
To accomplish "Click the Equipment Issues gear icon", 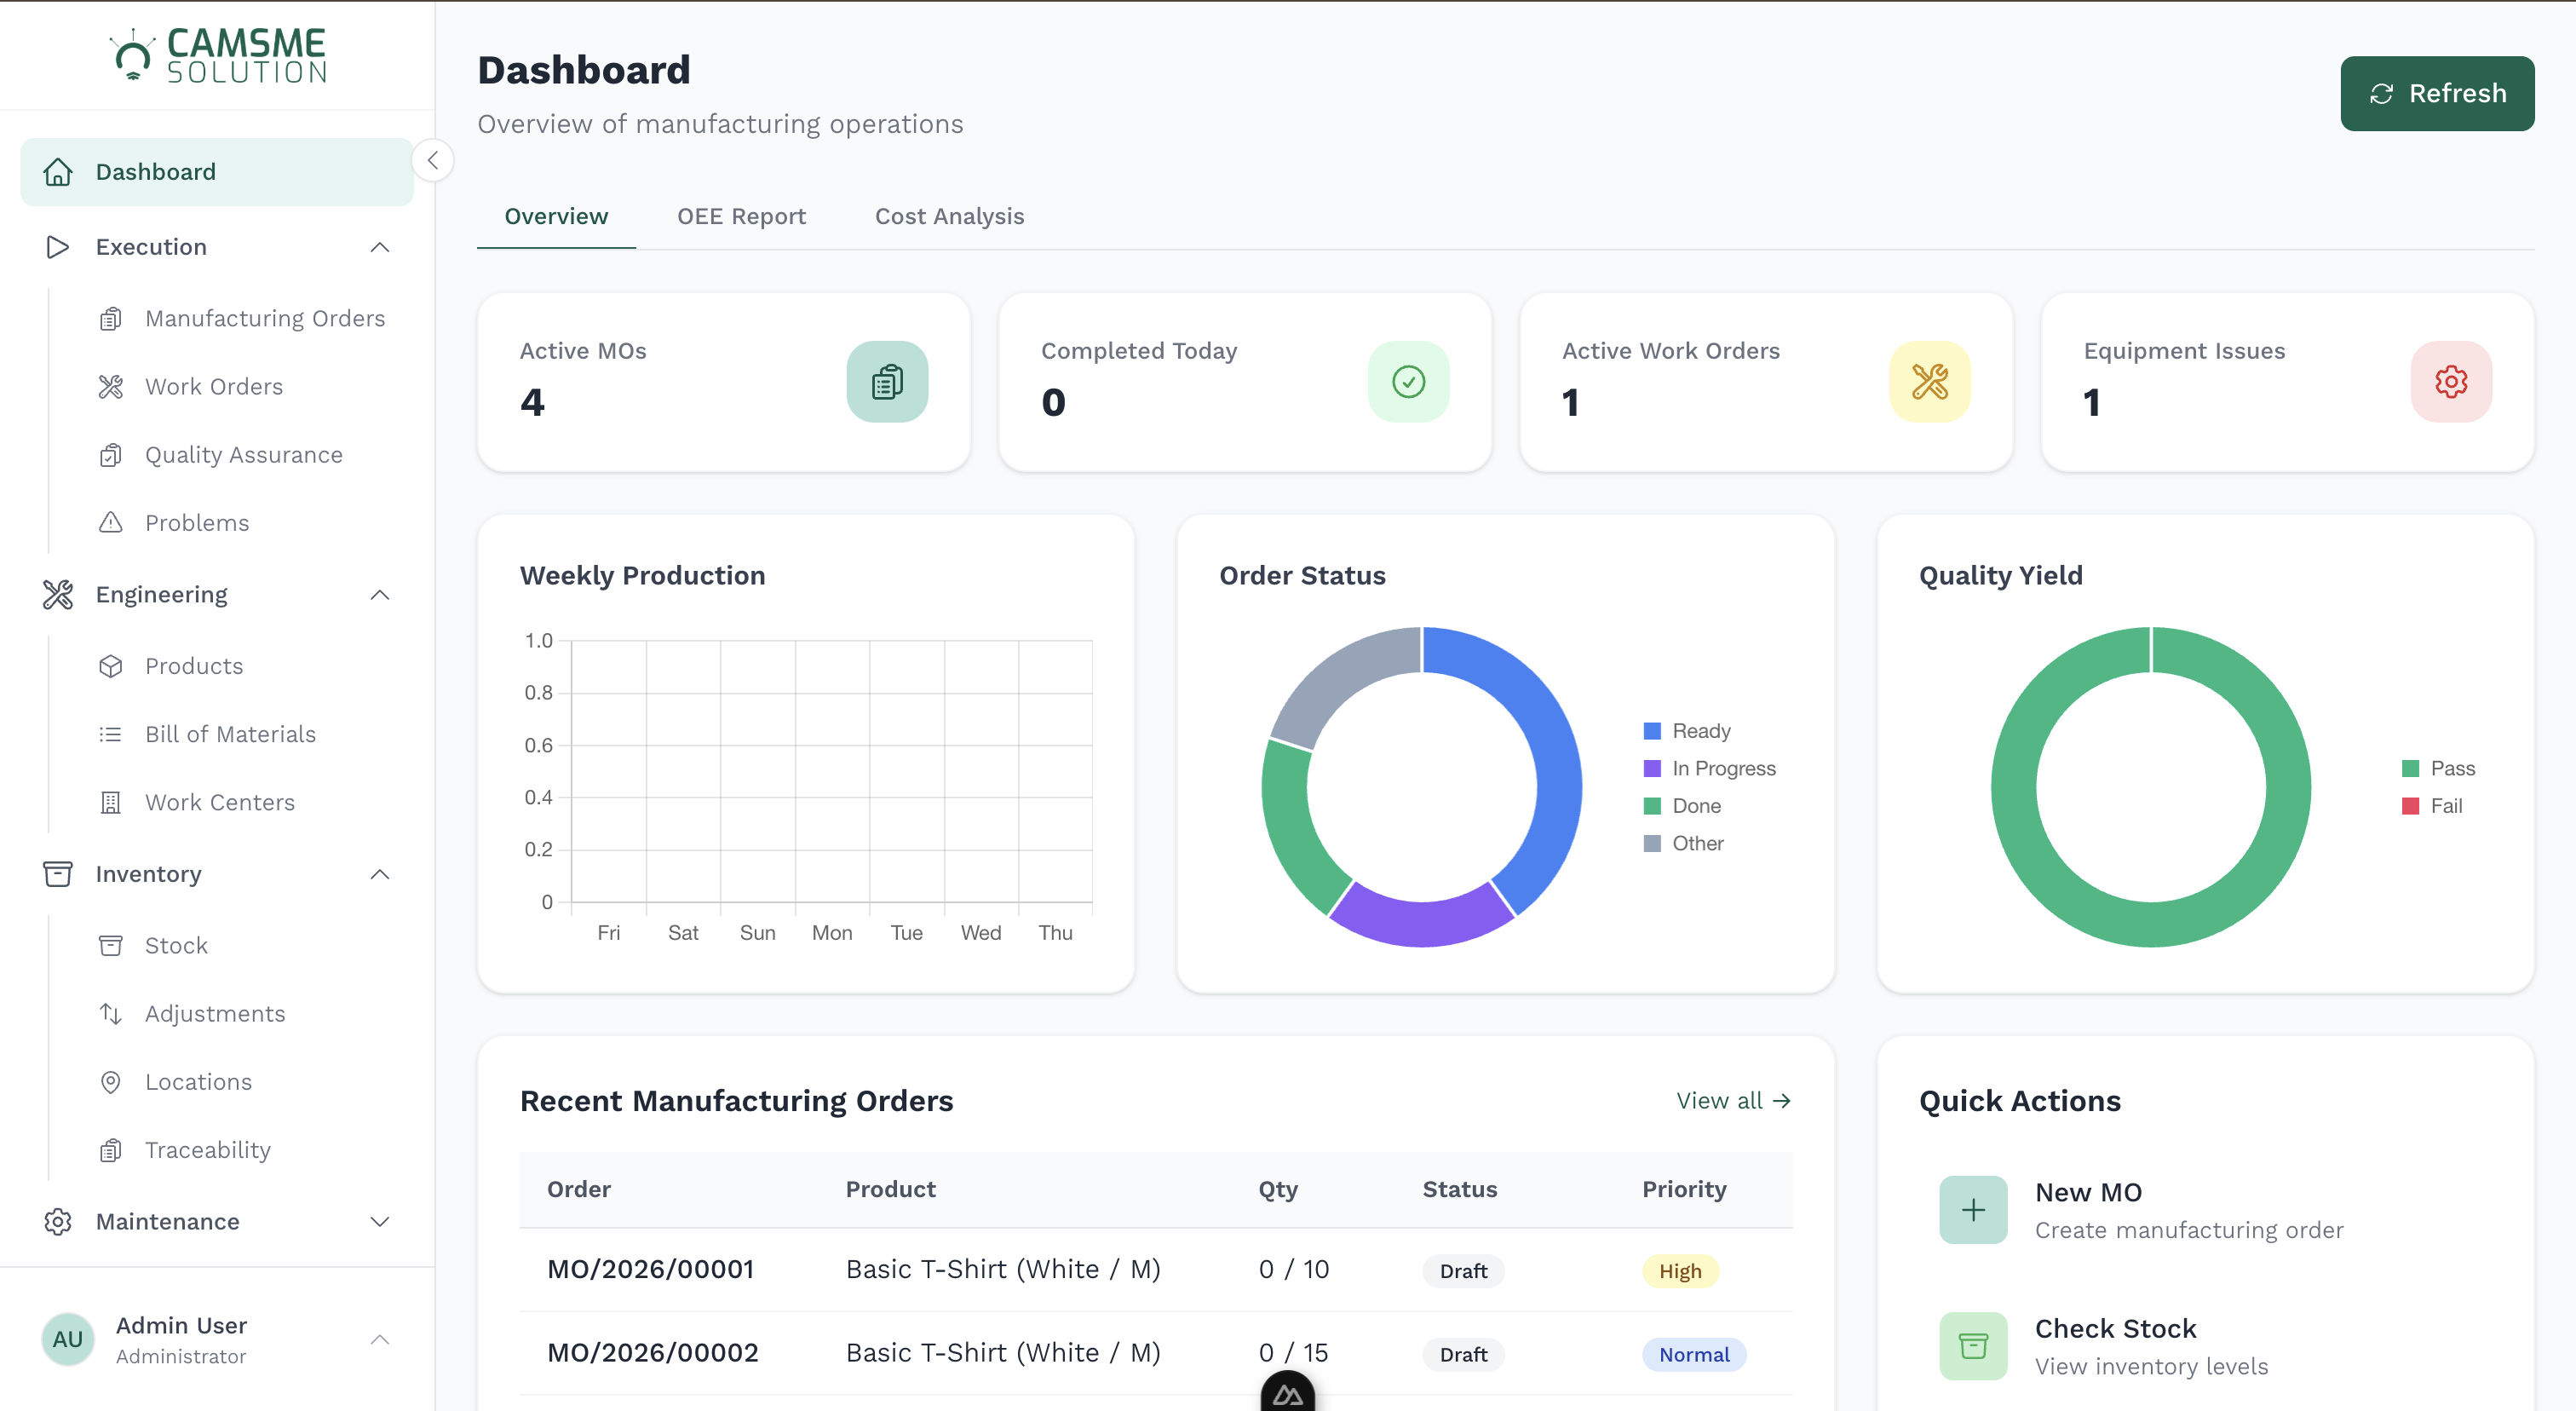I will click(x=2451, y=381).
